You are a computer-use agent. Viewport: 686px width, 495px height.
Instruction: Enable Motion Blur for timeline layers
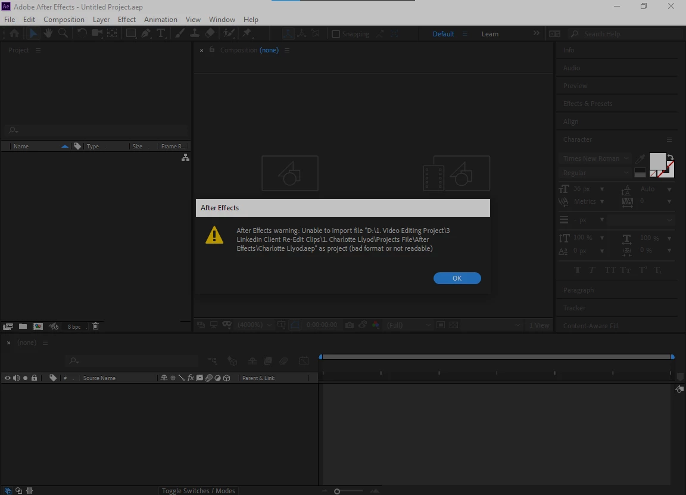tap(283, 361)
